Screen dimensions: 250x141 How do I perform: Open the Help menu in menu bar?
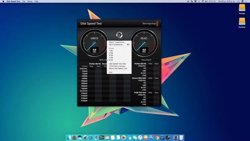[36, 1]
